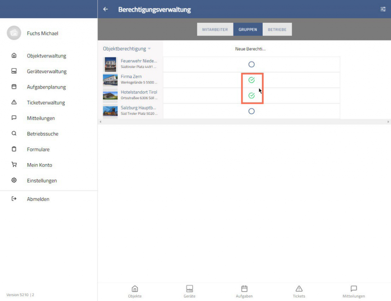Open Ticketverwaltung in the sidebar
391x301 pixels.
(46, 102)
